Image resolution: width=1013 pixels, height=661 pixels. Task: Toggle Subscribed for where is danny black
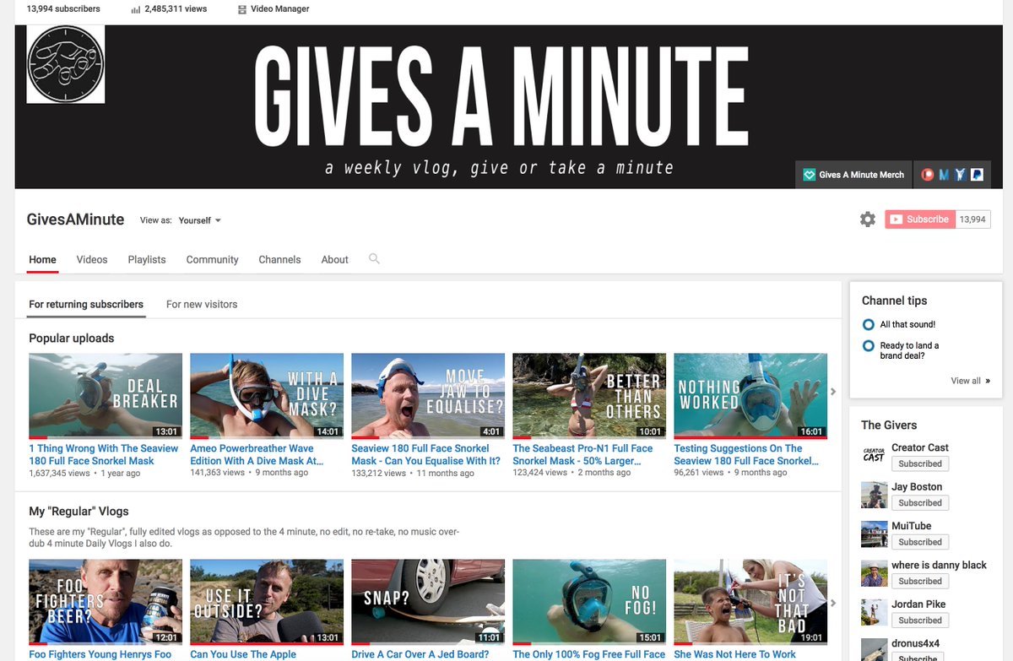920,581
